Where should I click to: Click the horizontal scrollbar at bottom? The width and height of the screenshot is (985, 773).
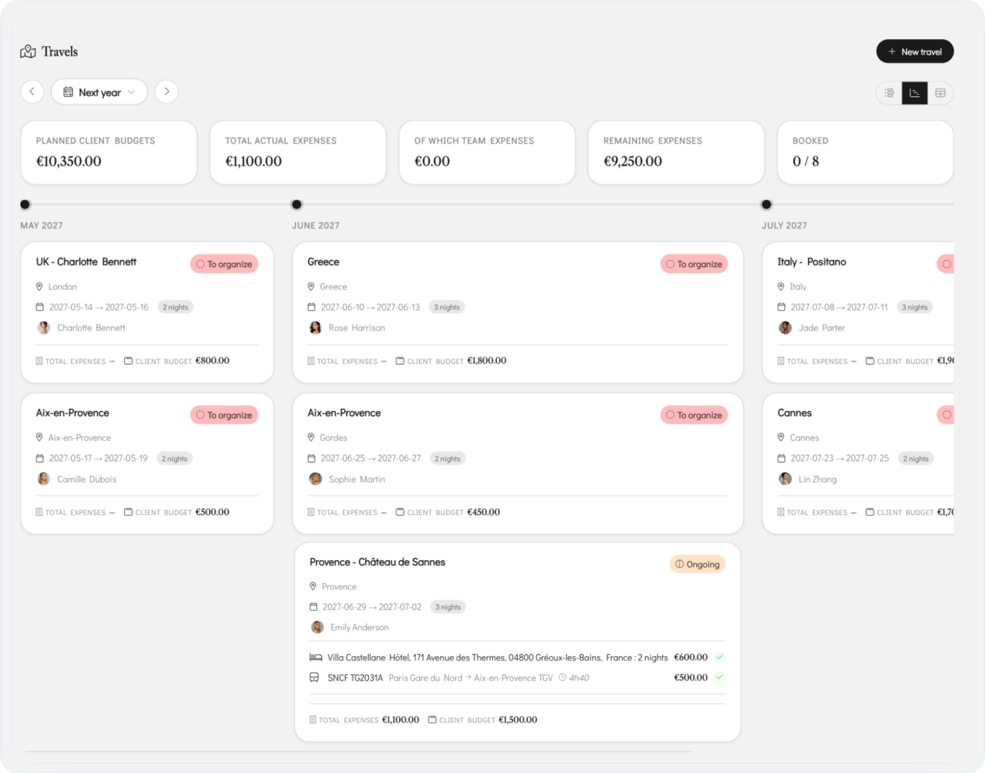click(x=359, y=751)
